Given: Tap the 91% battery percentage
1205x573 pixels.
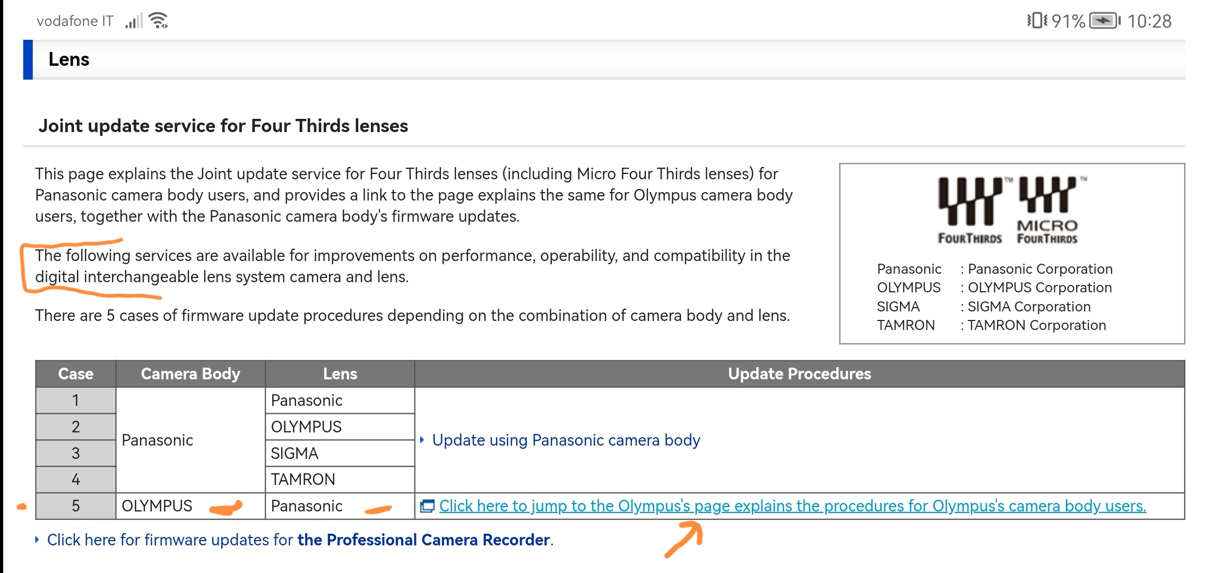Looking at the screenshot, I should click(1068, 21).
